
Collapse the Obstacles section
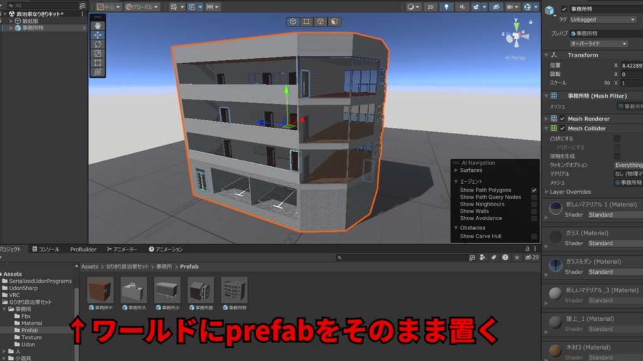(x=456, y=228)
